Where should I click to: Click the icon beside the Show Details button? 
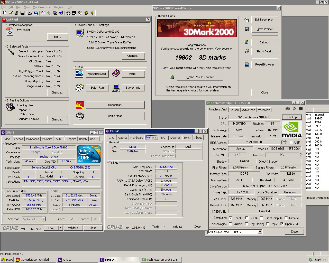tap(246, 51)
